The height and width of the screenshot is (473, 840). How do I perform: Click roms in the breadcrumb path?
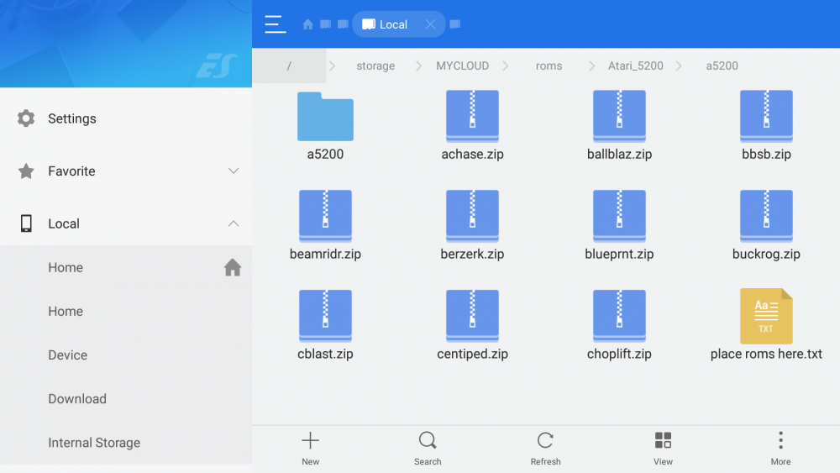pos(549,66)
